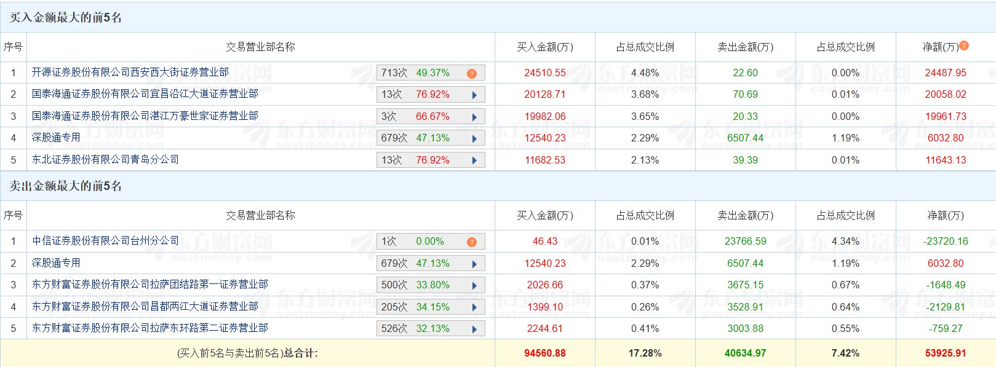Image resolution: width=996 pixels, height=367 pixels.
Task: Expand arrow for 国泰海通宜昌沿江大道 row
Action: point(474,95)
